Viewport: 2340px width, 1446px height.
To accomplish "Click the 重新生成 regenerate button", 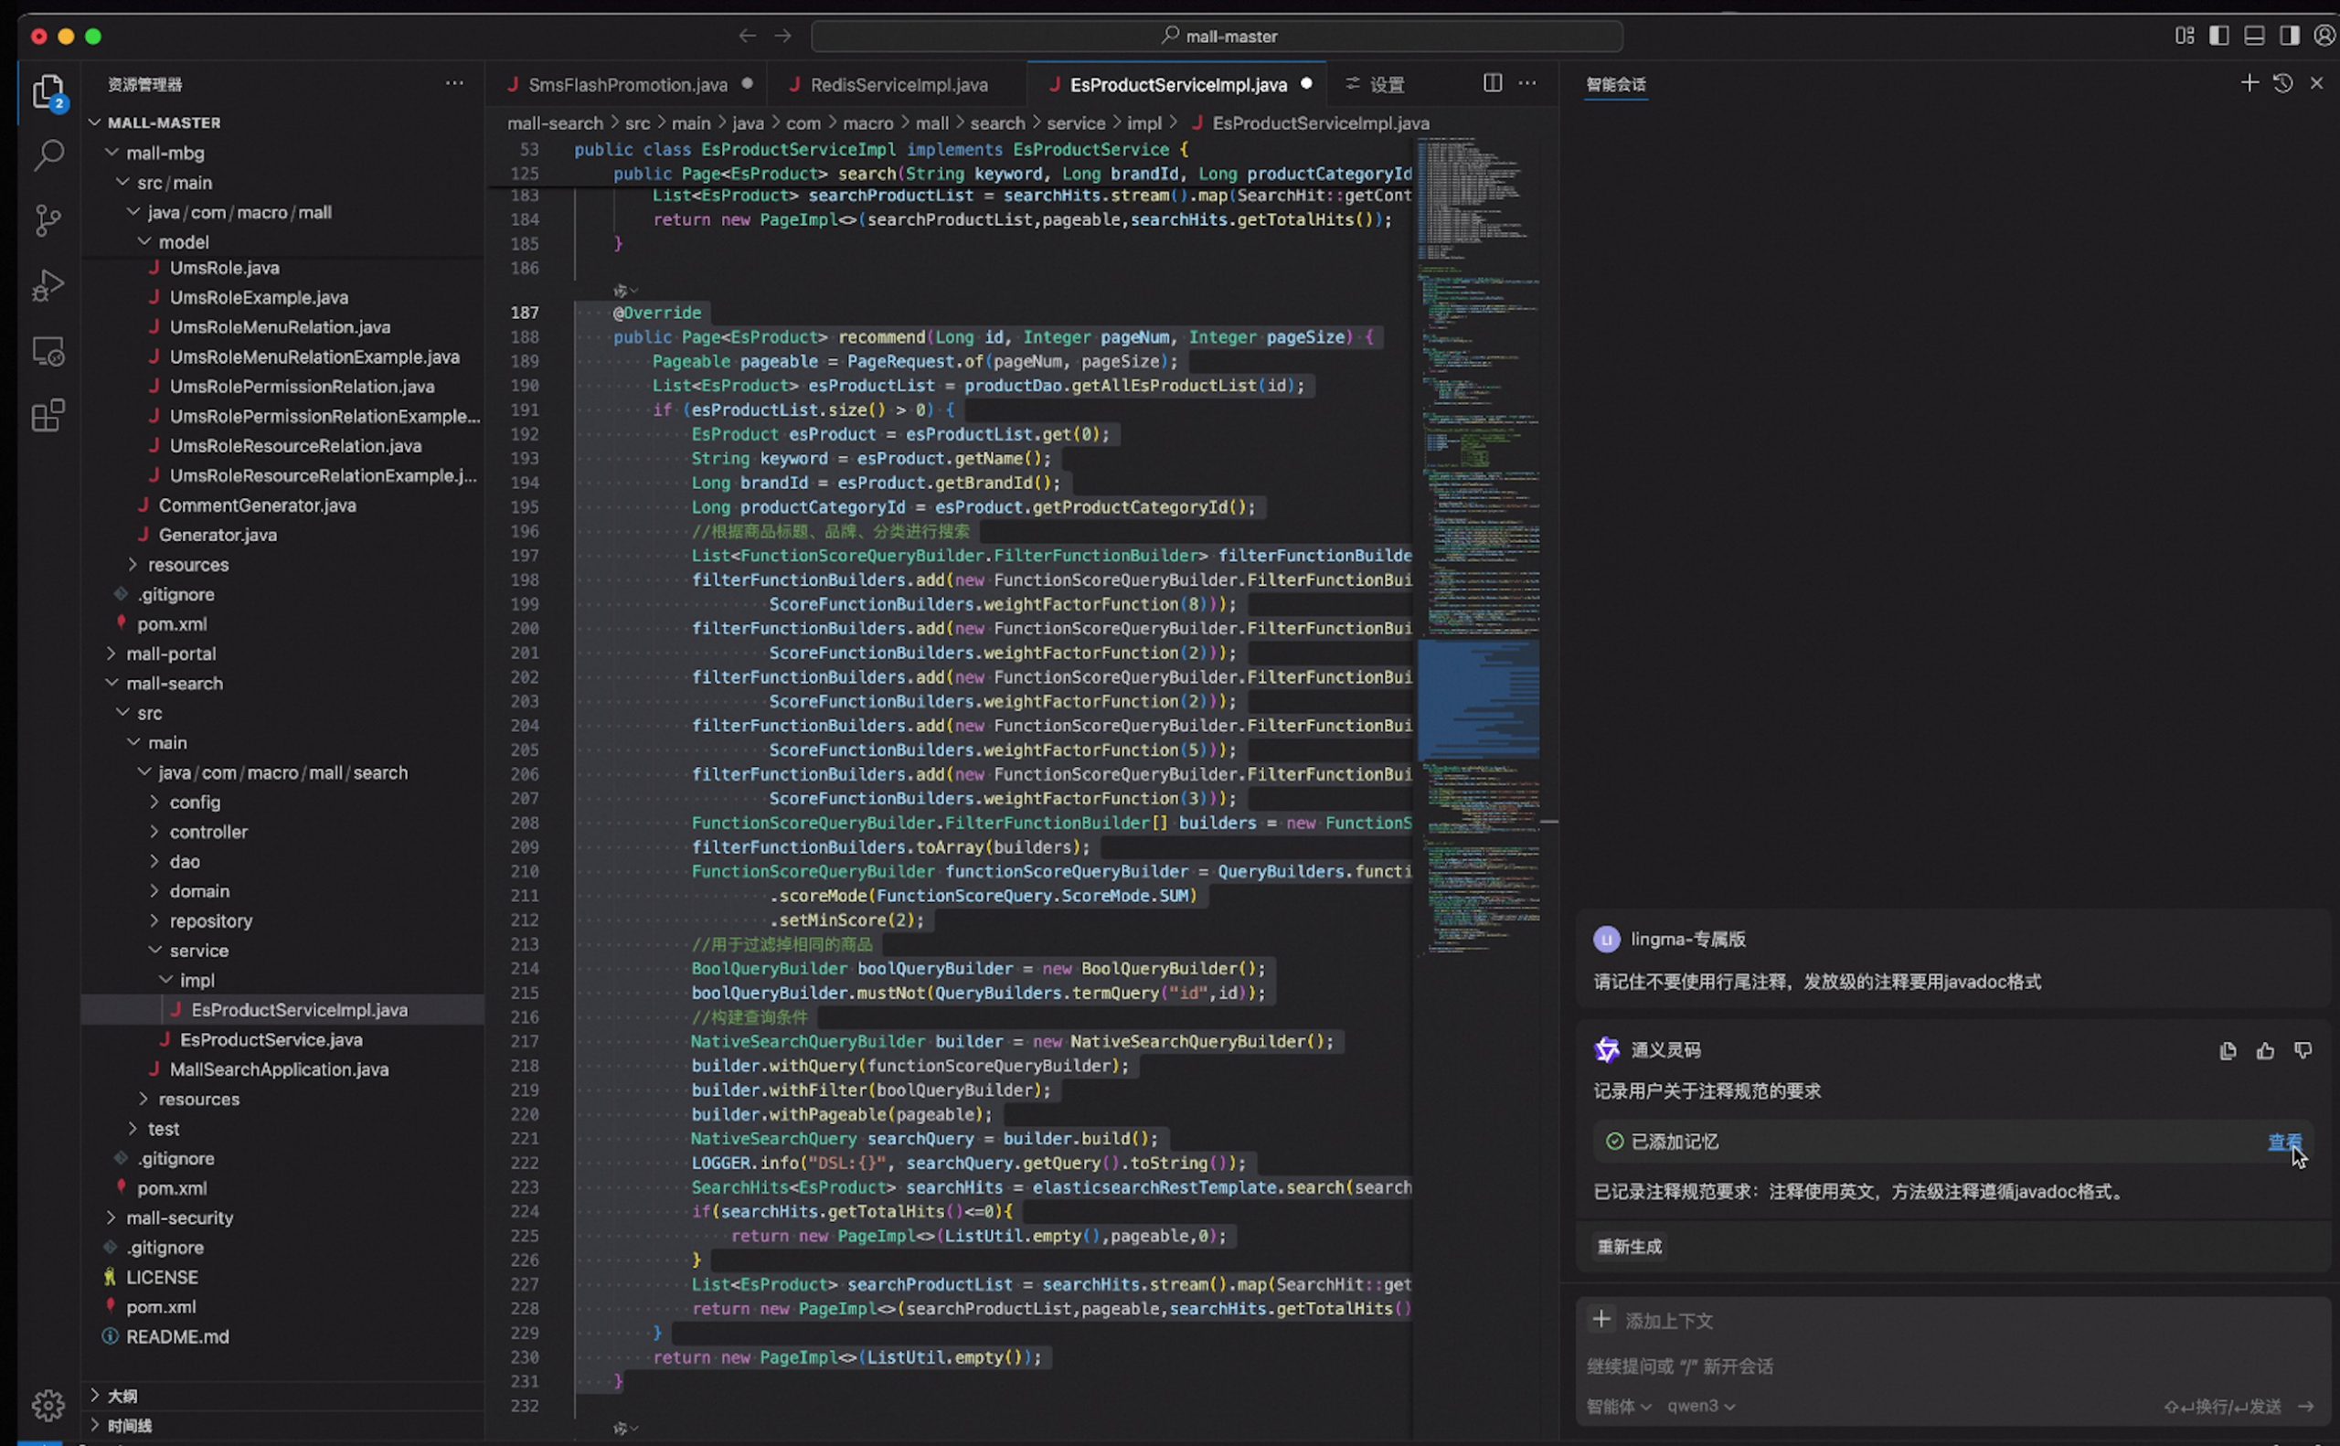I will tap(1630, 1247).
